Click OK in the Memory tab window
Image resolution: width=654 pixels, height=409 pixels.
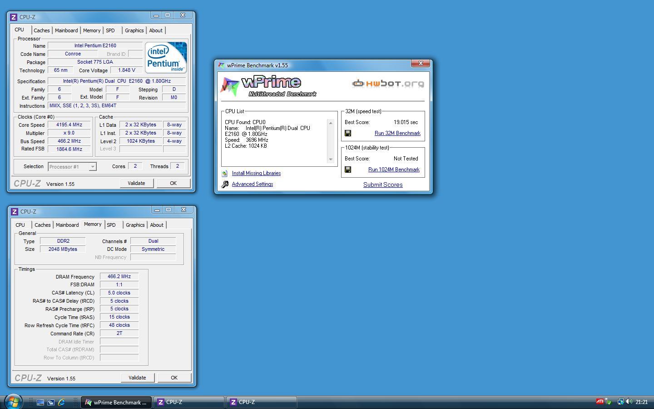pyautogui.click(x=174, y=378)
